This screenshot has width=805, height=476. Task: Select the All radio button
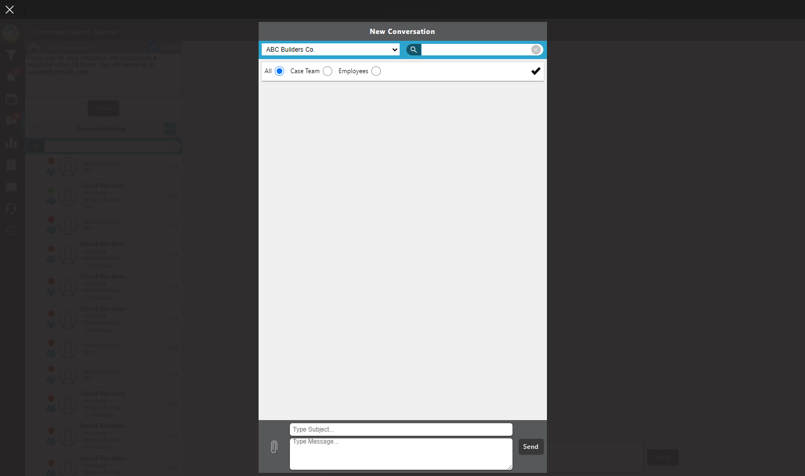point(279,71)
